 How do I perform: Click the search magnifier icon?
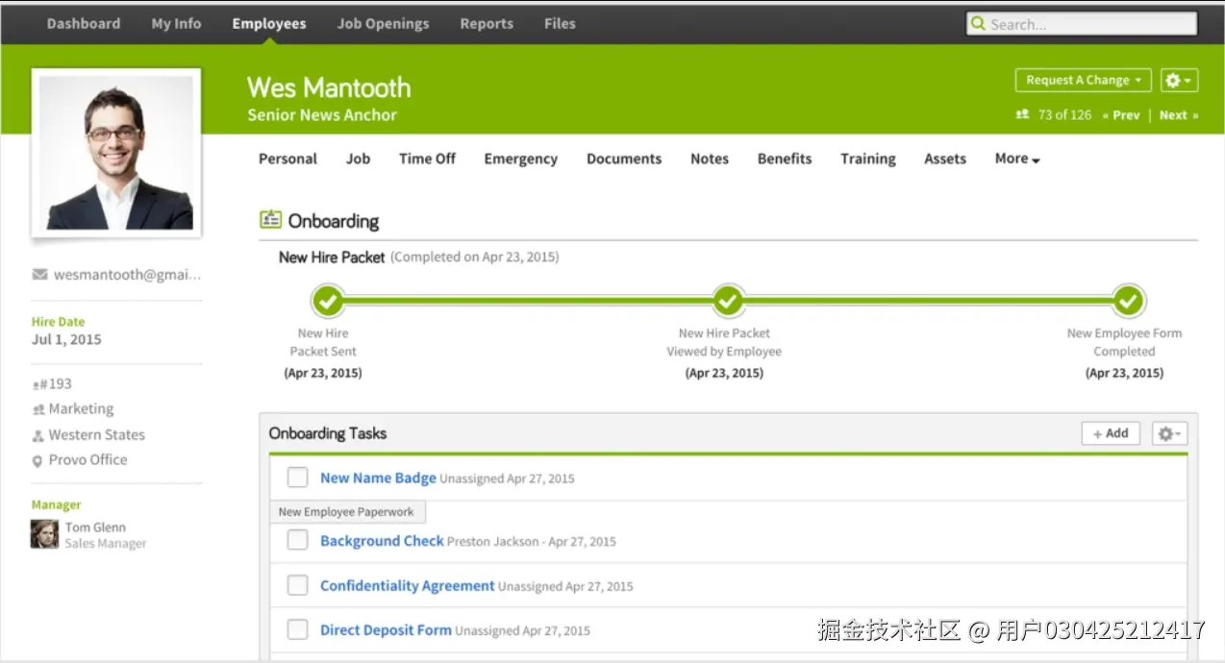978,24
